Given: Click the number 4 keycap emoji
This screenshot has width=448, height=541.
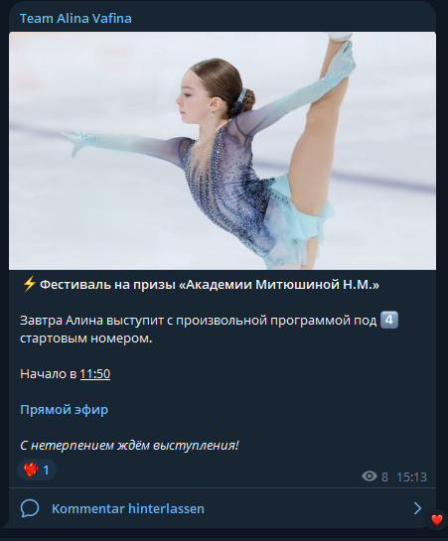Looking at the screenshot, I should (x=389, y=320).
